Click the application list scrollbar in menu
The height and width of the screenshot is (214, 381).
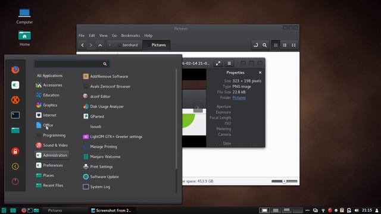pos(176,119)
